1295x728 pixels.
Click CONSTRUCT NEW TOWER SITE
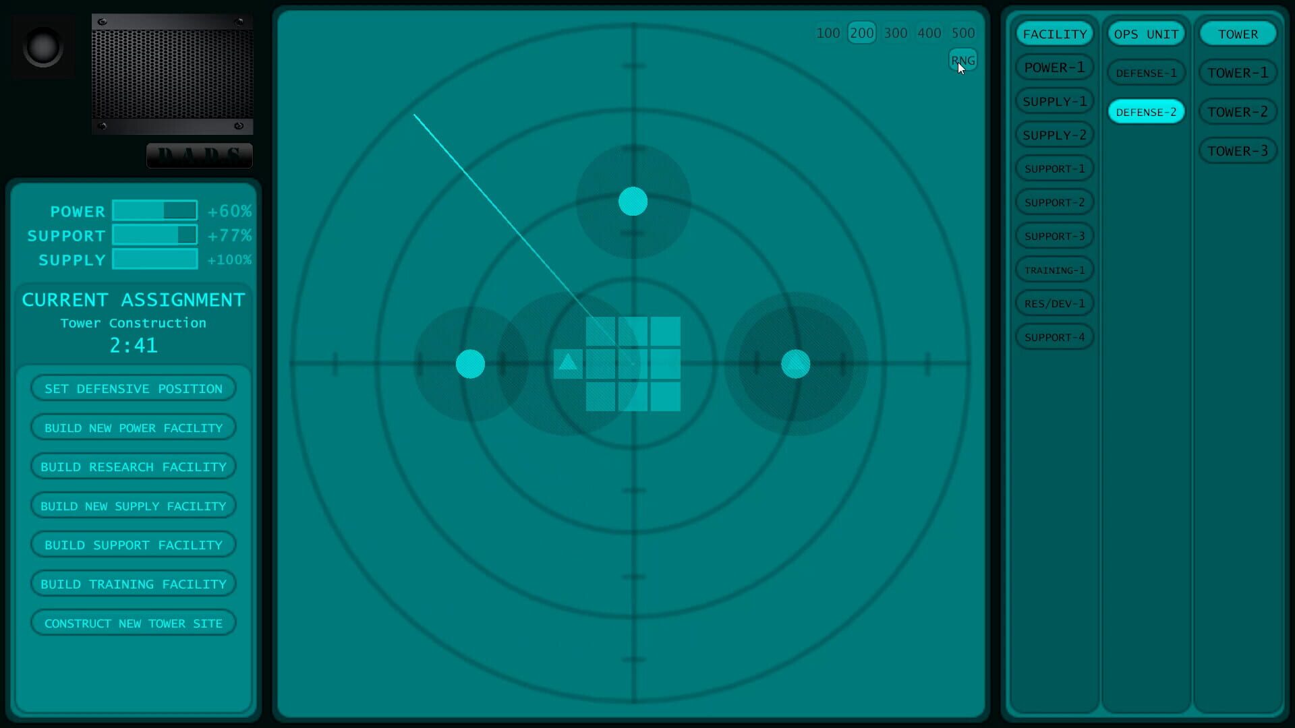133,623
